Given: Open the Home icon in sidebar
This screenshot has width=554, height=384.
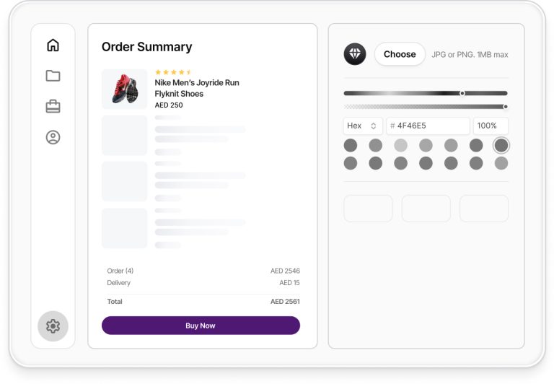Looking at the screenshot, I should click(x=53, y=45).
